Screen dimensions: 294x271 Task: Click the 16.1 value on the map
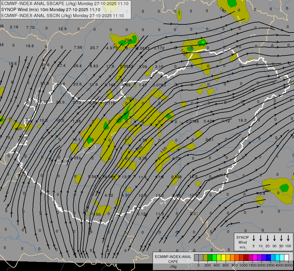76,140
